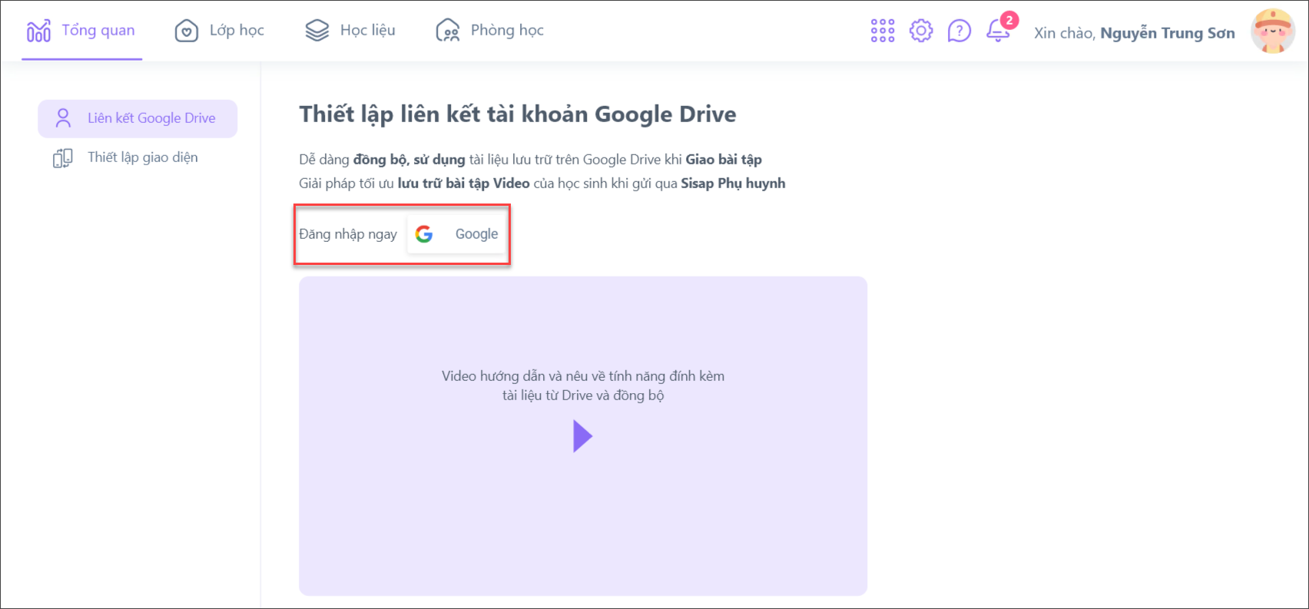1309x609 pixels.
Task: Open help via the question mark icon
Action: 959,31
